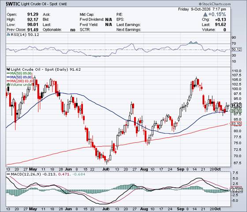
Task: Click the blue MA(50) legend line marker
Action: click(x=8, y=77)
